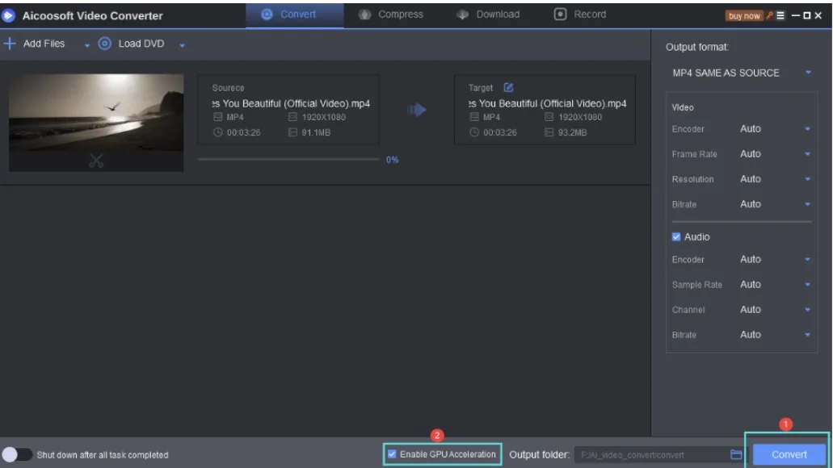The image size is (833, 468).
Task: Uncheck Enable GPU Acceleration checkbox
Action: (393, 455)
